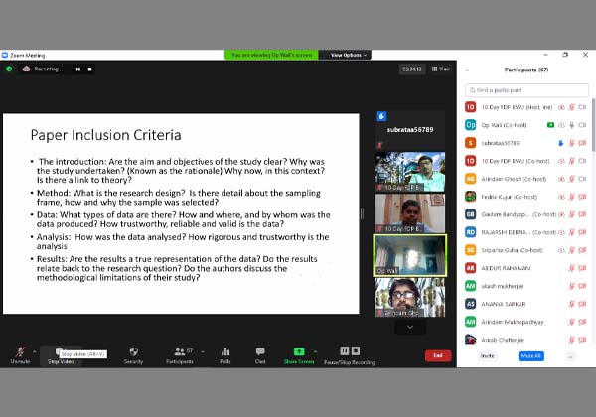Collapse the Participants panel chevron
Screen dimensions: 596x417
click(x=468, y=69)
